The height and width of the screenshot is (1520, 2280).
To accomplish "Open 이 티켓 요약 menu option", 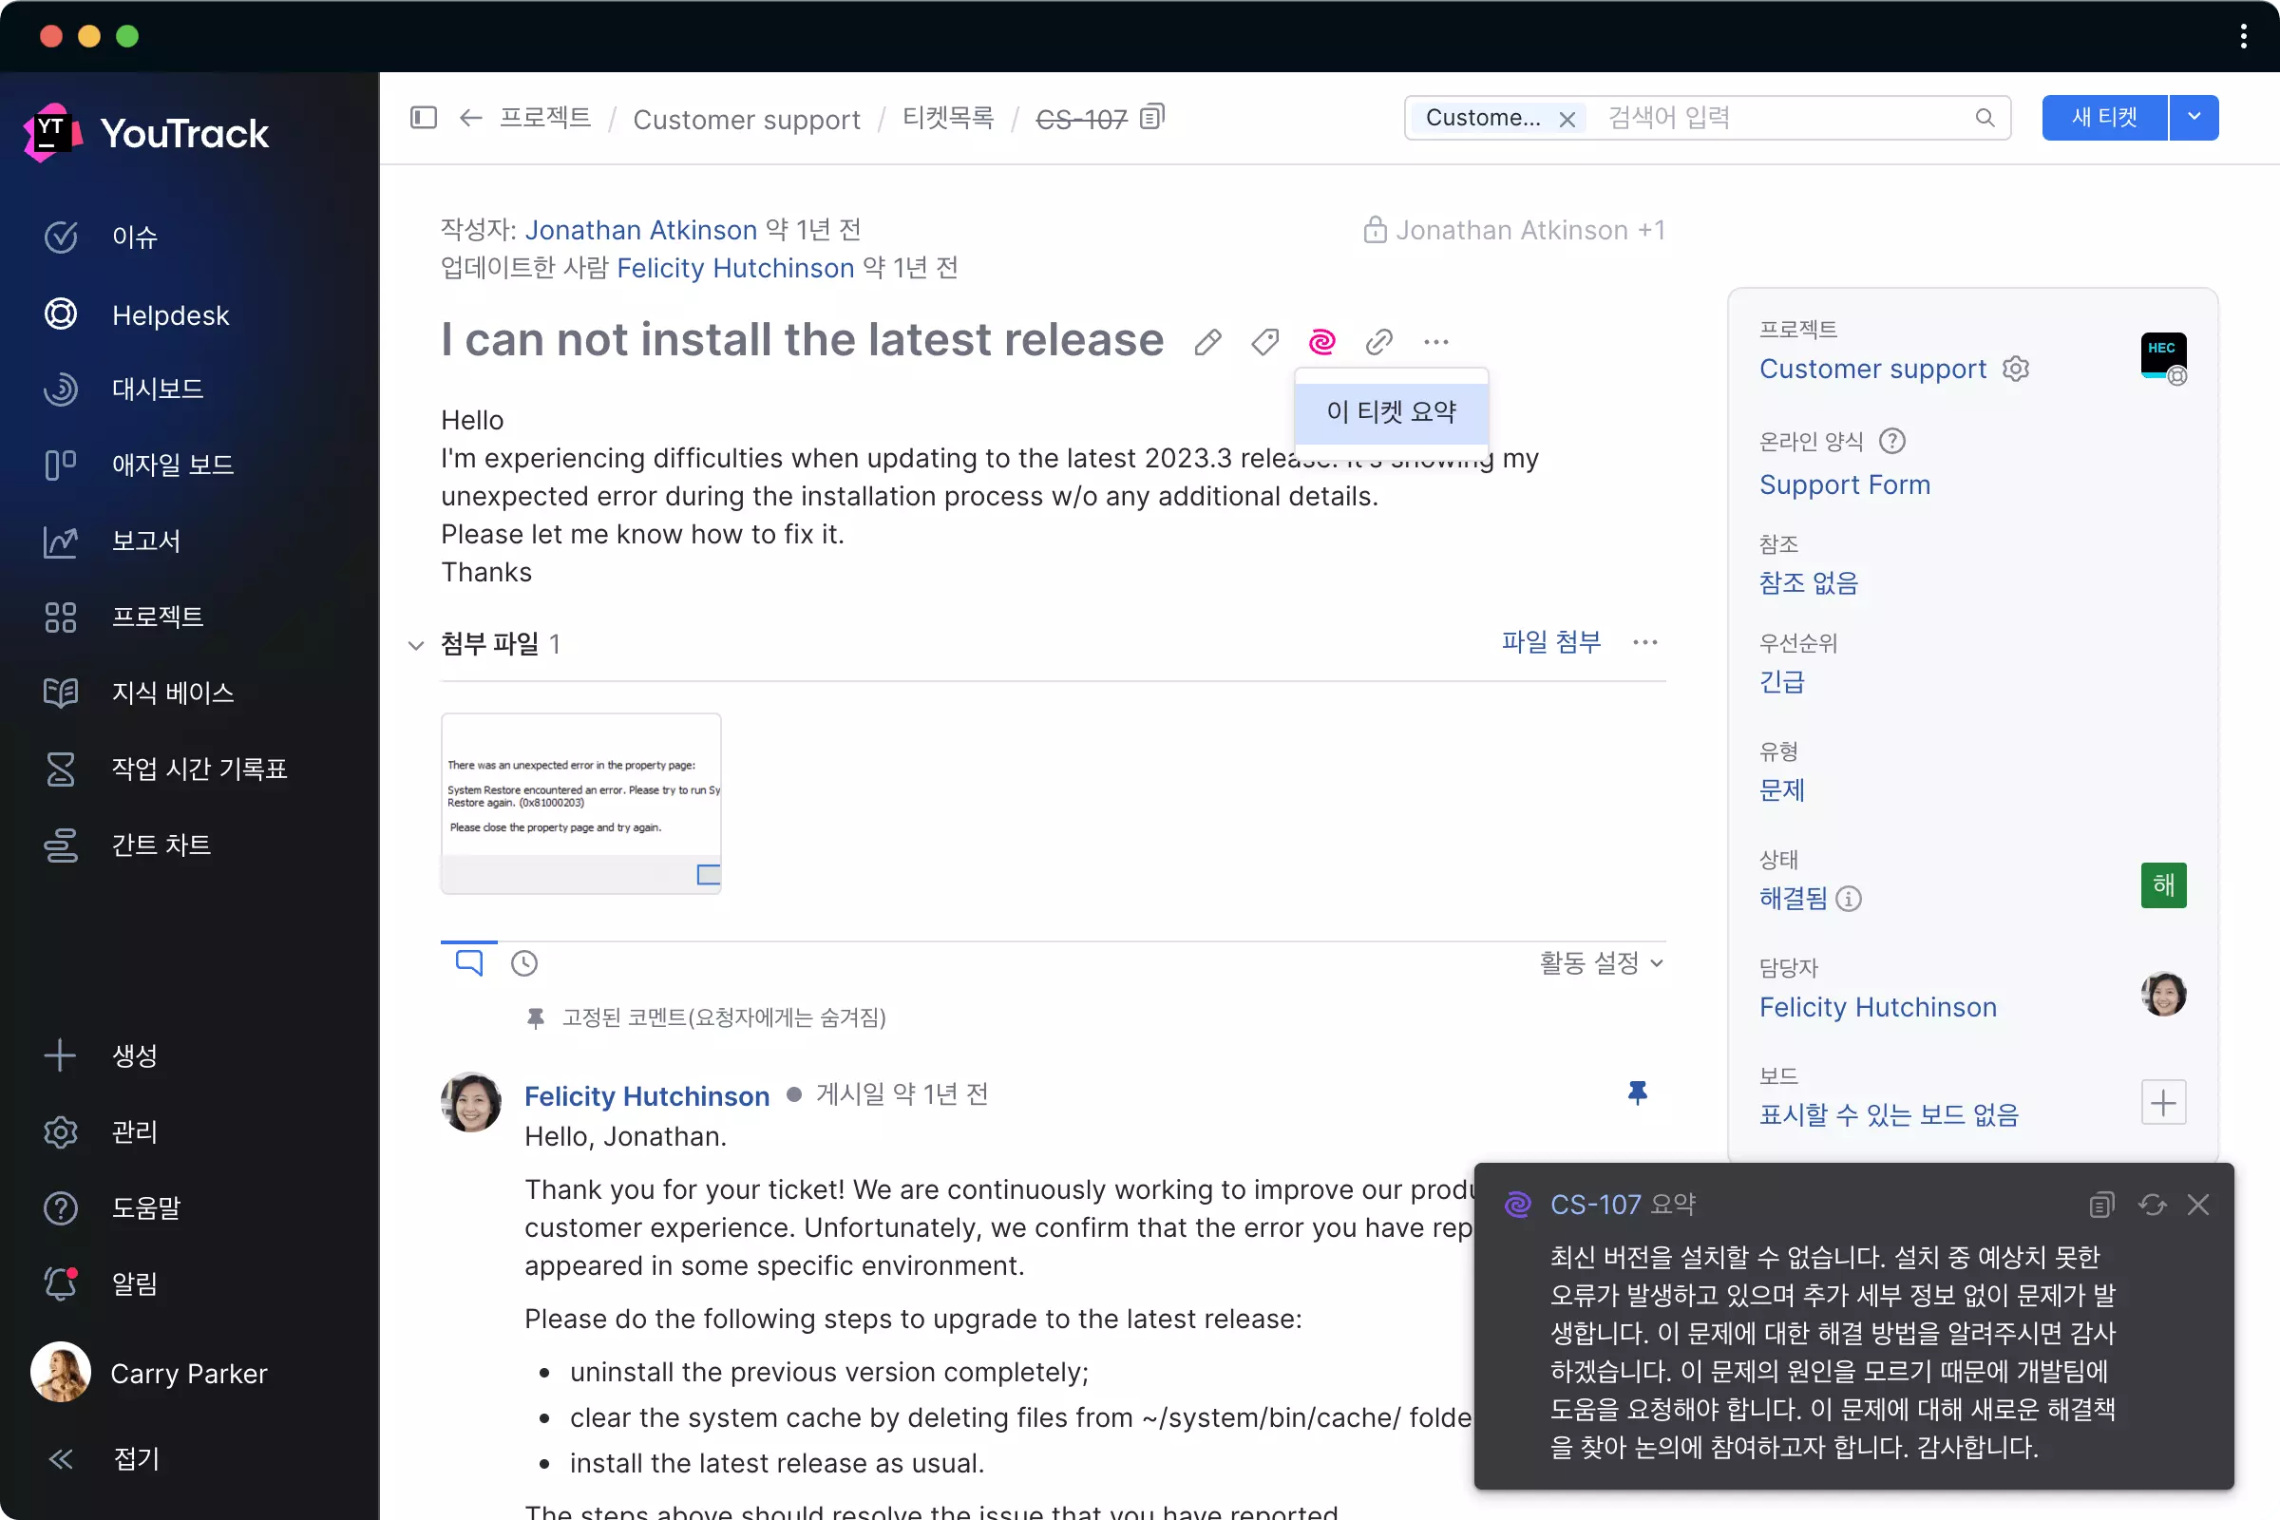I will coord(1390,411).
